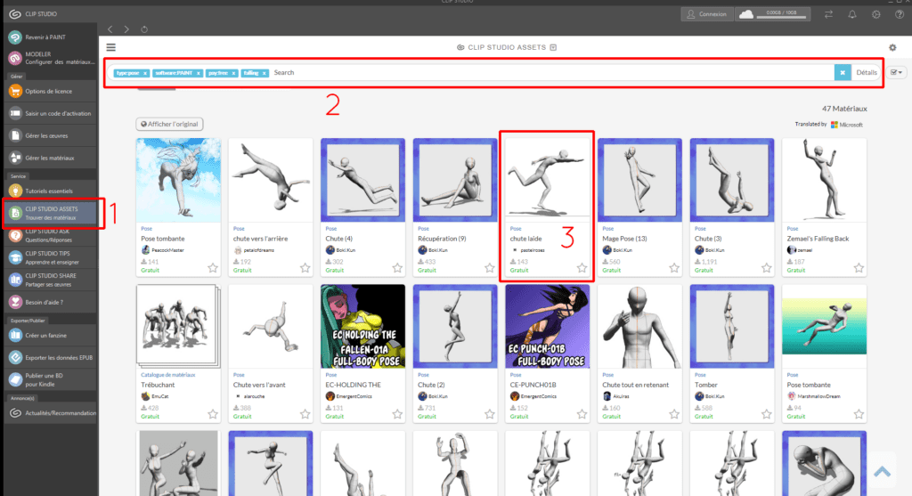Open MODELER Configurer des matériaux
The width and height of the screenshot is (912, 496).
pos(50,58)
